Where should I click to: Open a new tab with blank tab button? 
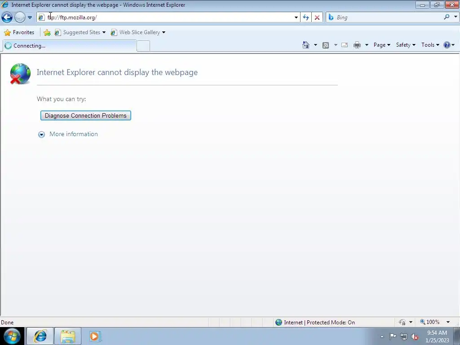143,46
